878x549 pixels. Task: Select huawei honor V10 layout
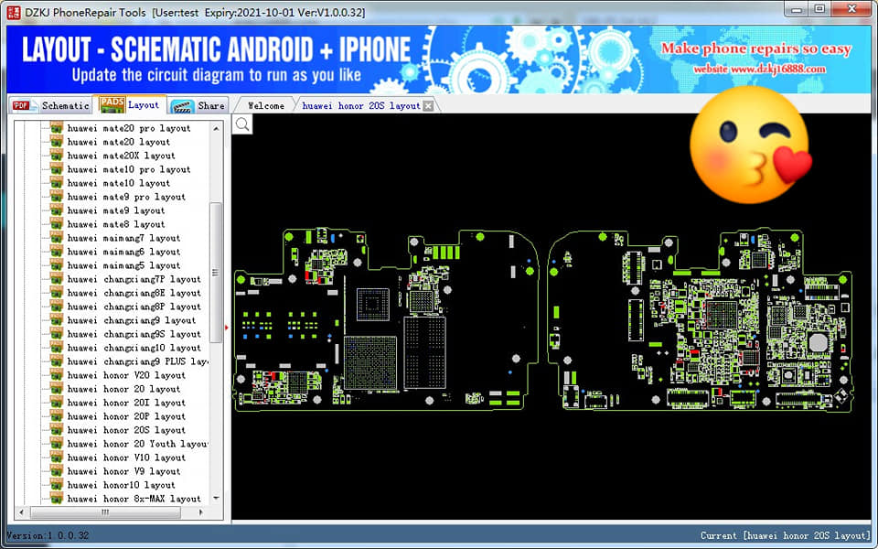tap(126, 457)
